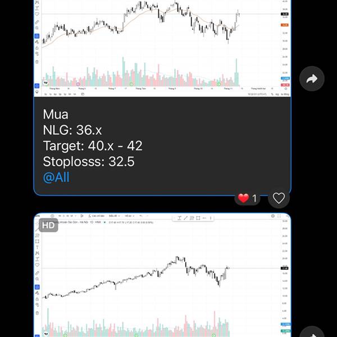
Task: Expand the timeframe dropdown in bottom chart header
Action: coord(75,216)
